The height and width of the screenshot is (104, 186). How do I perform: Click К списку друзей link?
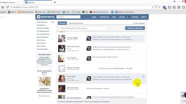tap(139, 23)
